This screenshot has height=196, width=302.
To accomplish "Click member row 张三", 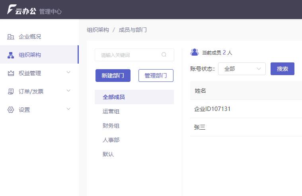I will (x=246, y=127).
